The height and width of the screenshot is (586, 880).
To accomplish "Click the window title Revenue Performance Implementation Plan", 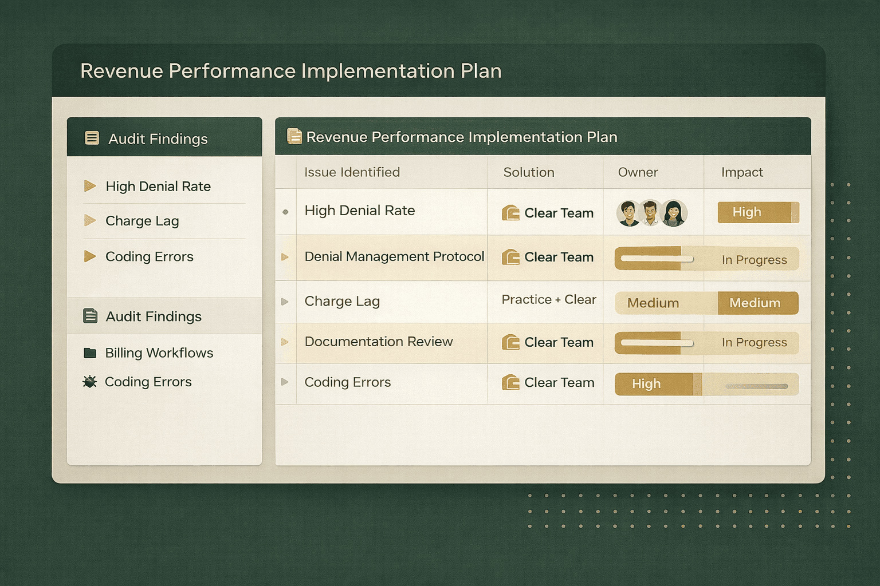I will point(291,71).
